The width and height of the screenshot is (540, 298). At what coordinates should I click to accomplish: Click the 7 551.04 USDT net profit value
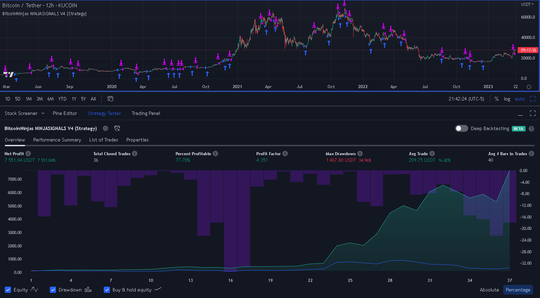(x=20, y=160)
